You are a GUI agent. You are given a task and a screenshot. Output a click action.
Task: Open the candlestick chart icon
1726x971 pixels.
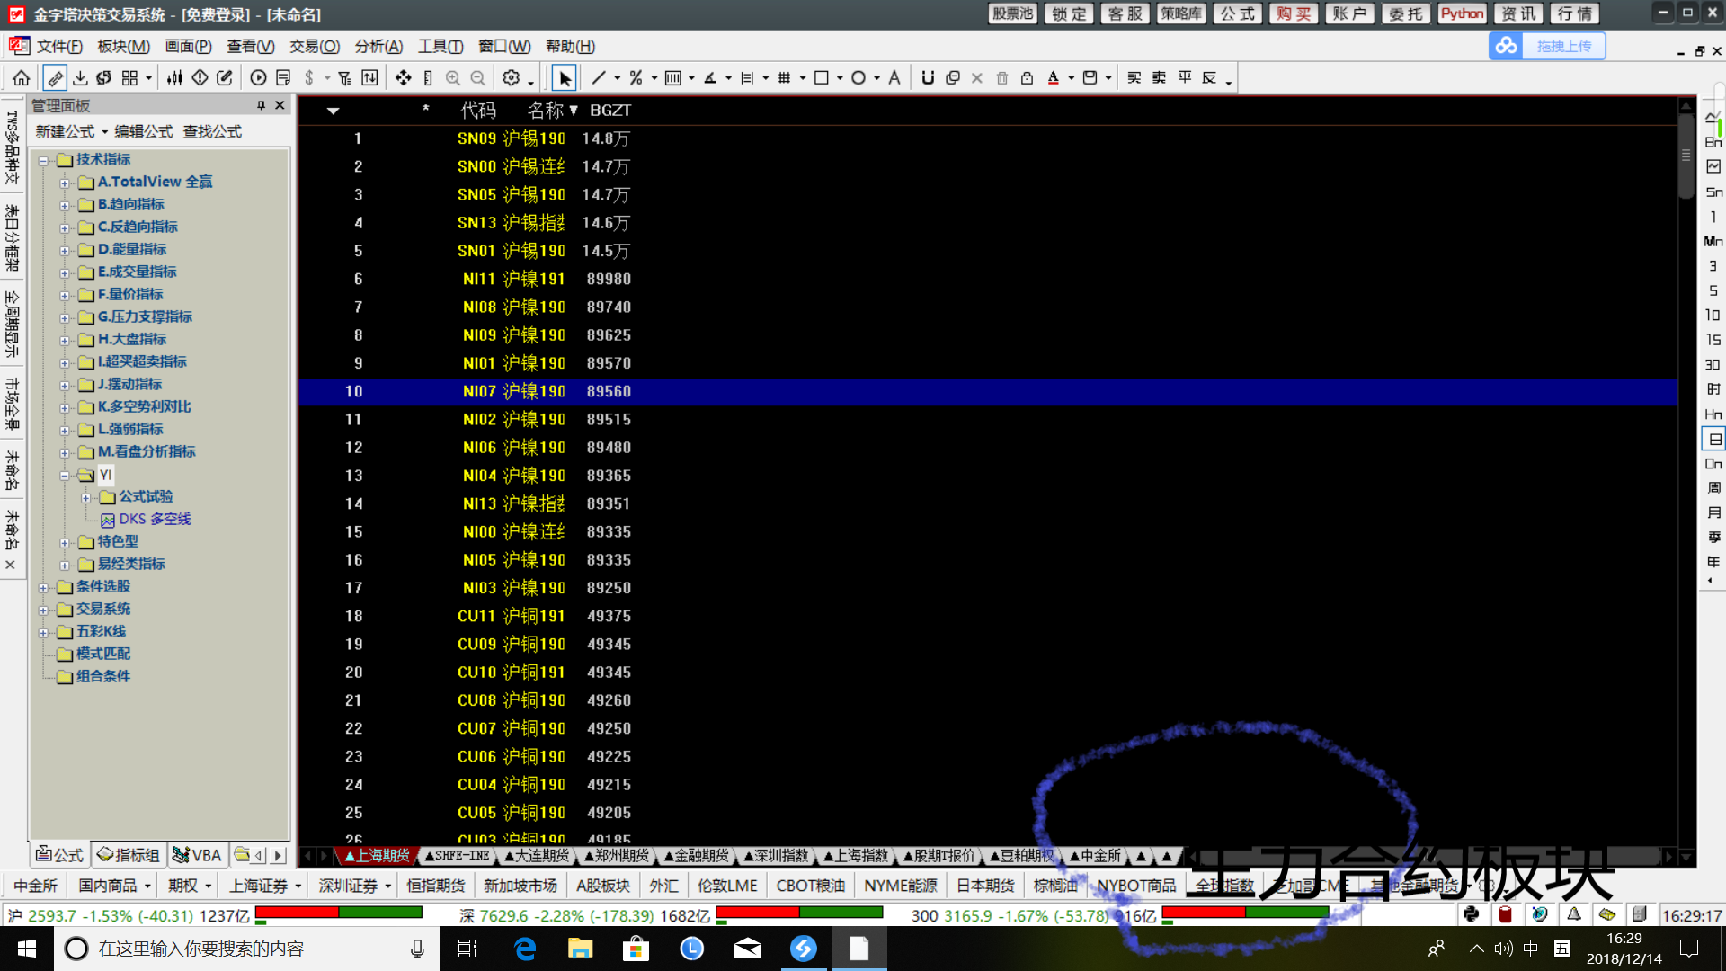coord(174,78)
